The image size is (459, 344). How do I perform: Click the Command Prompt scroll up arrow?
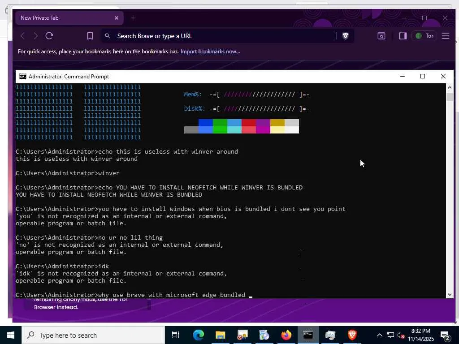click(450, 87)
